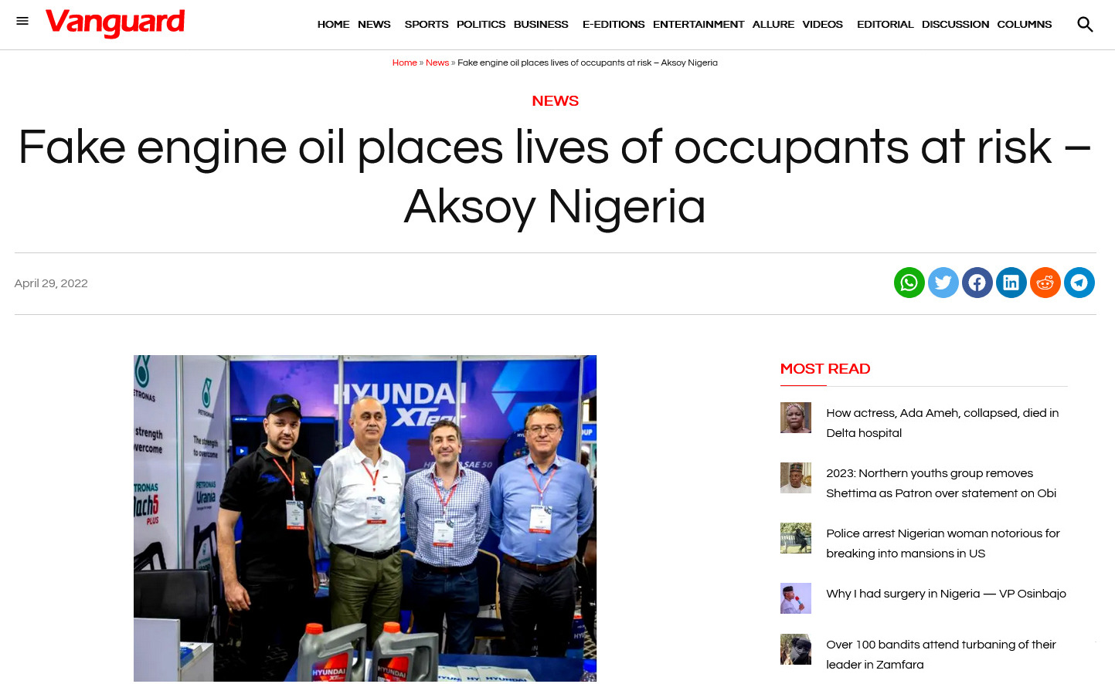Click breadcrumb article title text
The height and width of the screenshot is (684, 1115).
point(587,63)
